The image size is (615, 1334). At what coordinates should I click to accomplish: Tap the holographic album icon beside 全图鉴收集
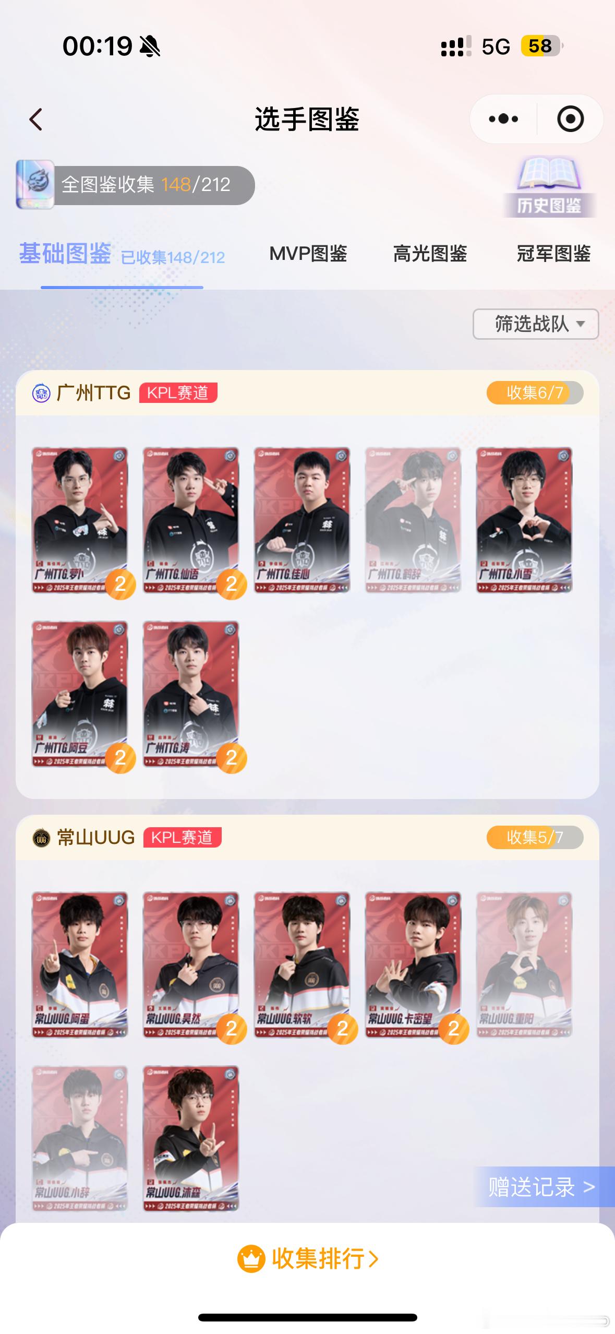pyautogui.click(x=35, y=184)
